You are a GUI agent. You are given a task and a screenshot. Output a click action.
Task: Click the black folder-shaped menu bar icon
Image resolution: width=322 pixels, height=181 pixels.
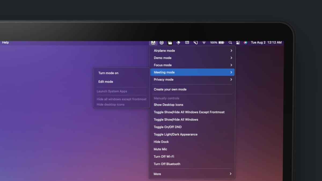[170, 43]
